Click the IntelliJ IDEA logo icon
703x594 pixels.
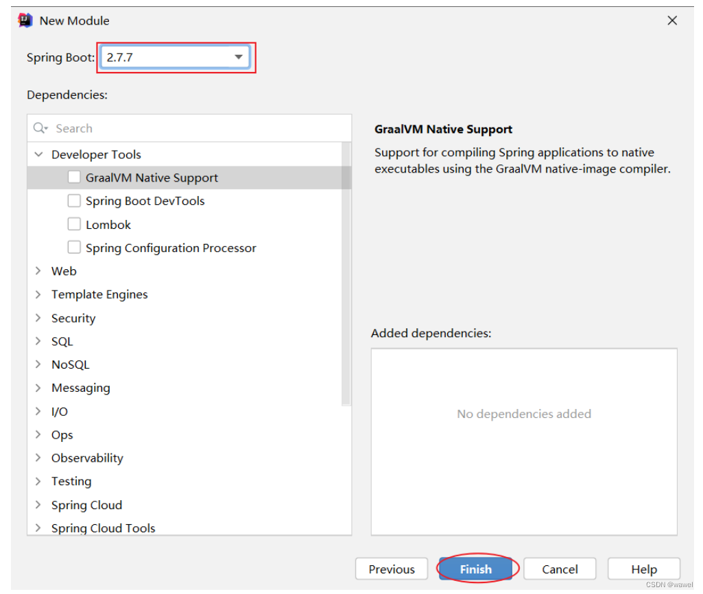[25, 20]
